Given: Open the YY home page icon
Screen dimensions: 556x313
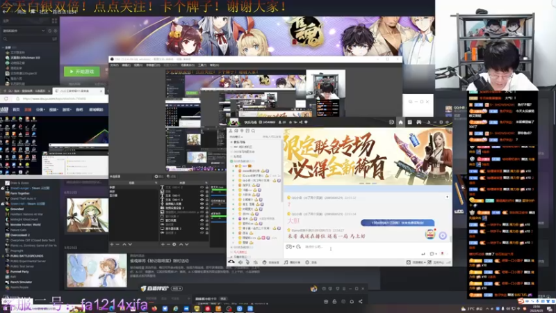Looking at the screenshot, I should click(401, 122).
